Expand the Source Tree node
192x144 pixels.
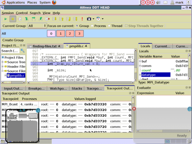3,62
